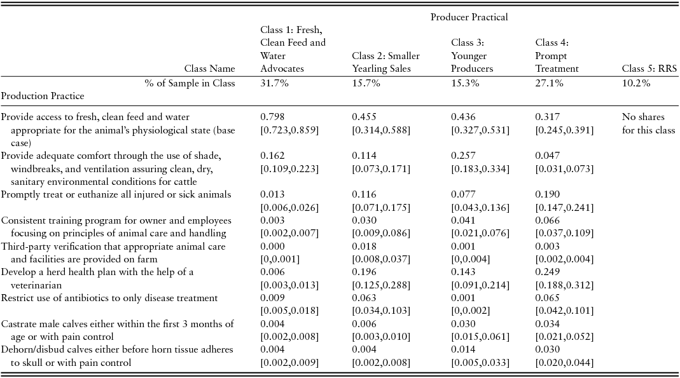Click the Producer Practical header
The image size is (680, 378).
[x=469, y=17]
